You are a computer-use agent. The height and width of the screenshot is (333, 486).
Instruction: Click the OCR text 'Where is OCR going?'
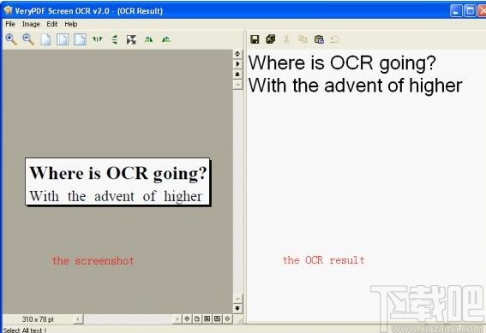(342, 63)
